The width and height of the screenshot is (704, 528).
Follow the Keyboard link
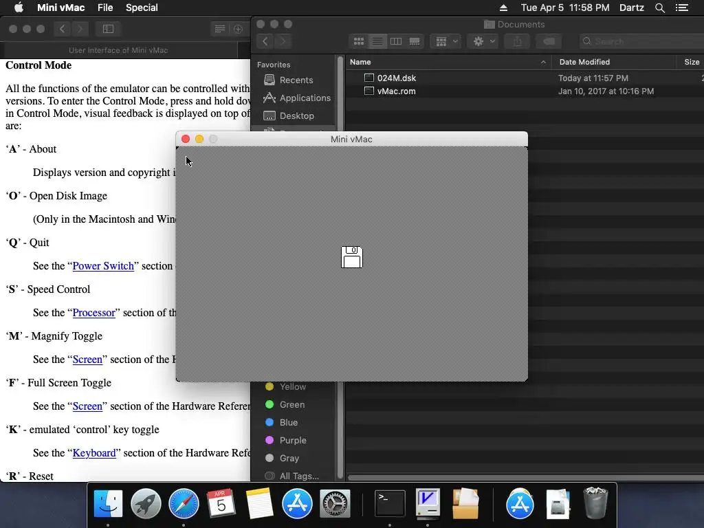[93, 452]
